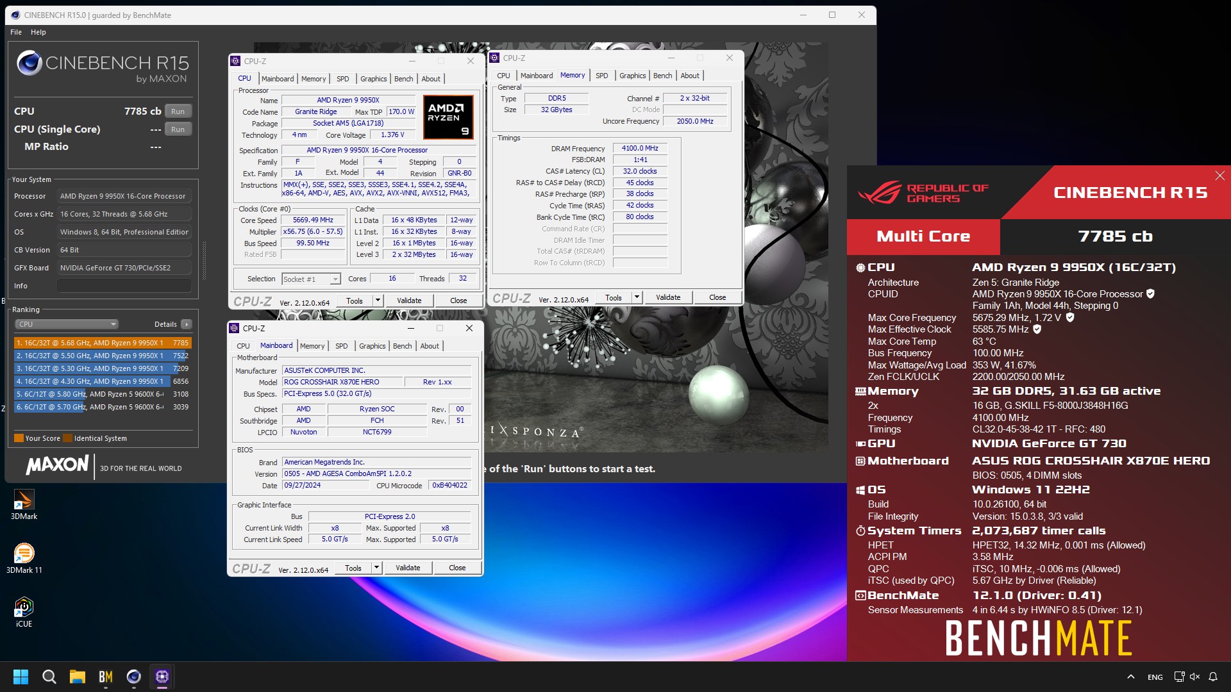Click Cinebench panel splitter handle

tap(204, 261)
